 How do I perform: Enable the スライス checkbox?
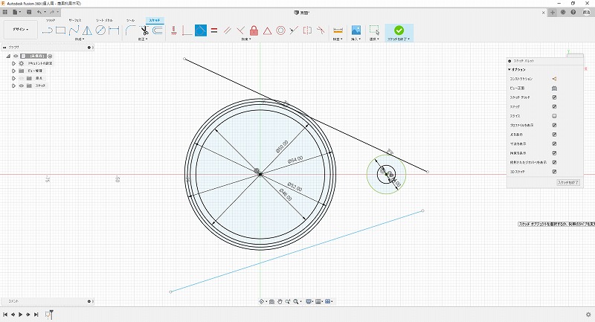click(554, 116)
